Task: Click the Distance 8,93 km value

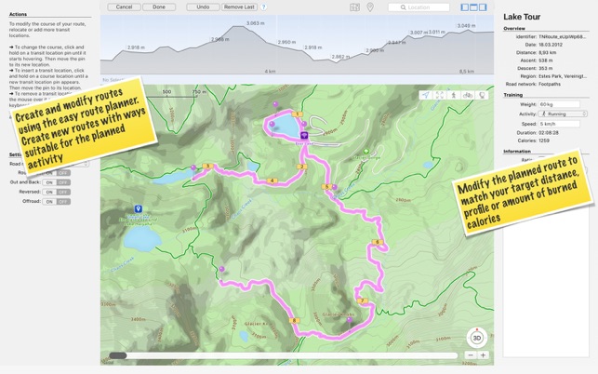Action: [x=547, y=53]
